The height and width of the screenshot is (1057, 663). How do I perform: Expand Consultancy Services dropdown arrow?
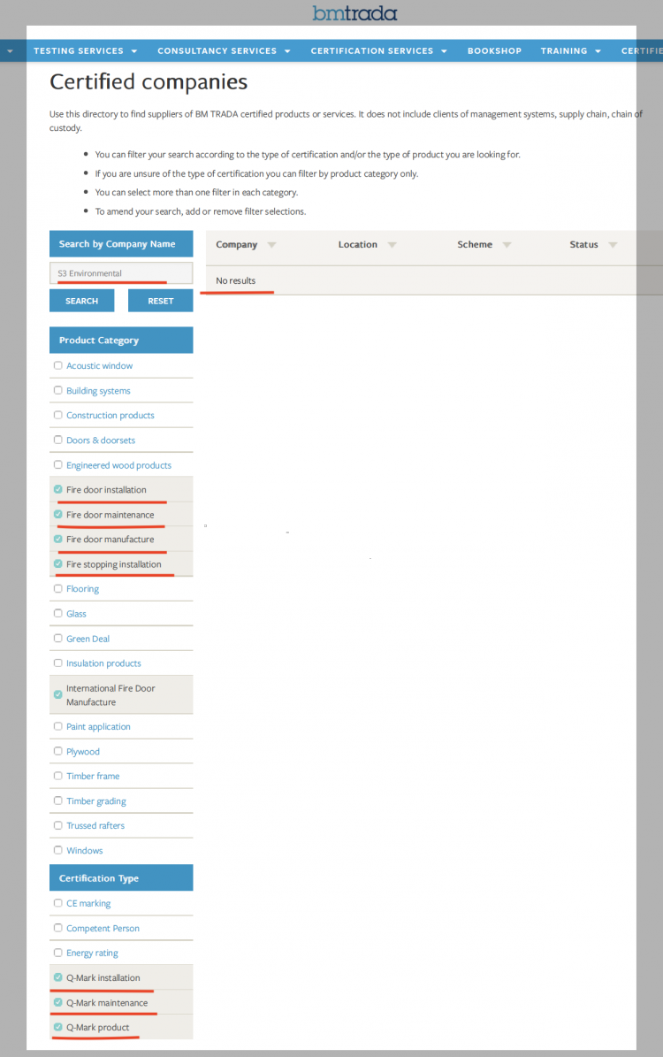pos(287,51)
